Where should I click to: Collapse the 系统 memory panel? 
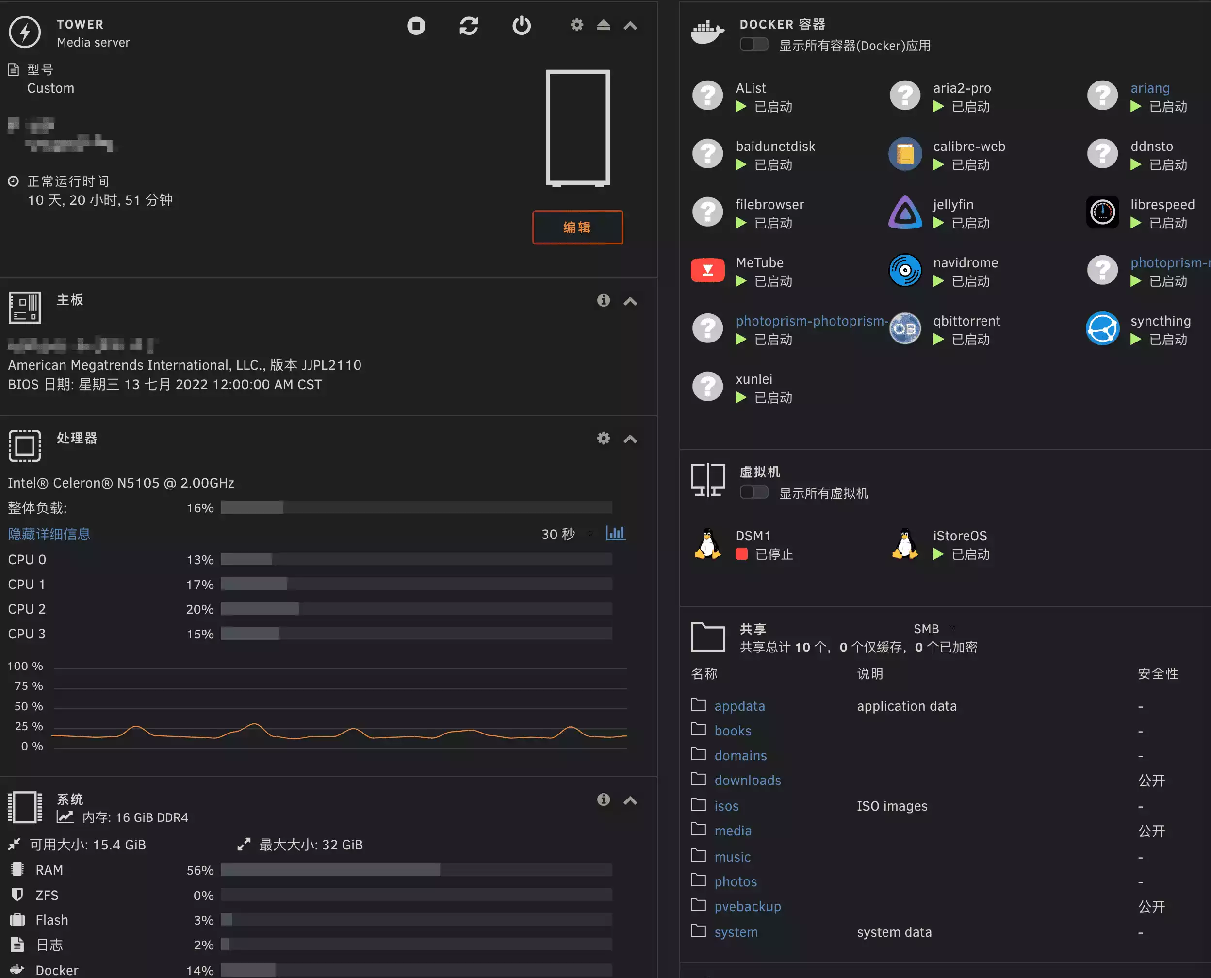tap(630, 800)
